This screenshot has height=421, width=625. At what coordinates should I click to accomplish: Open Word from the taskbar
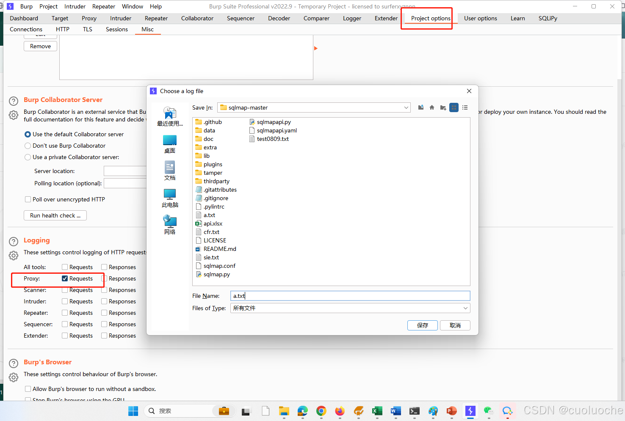395,411
